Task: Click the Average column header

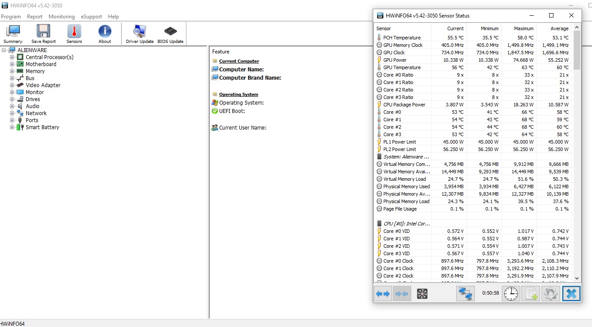Action: click(553, 28)
